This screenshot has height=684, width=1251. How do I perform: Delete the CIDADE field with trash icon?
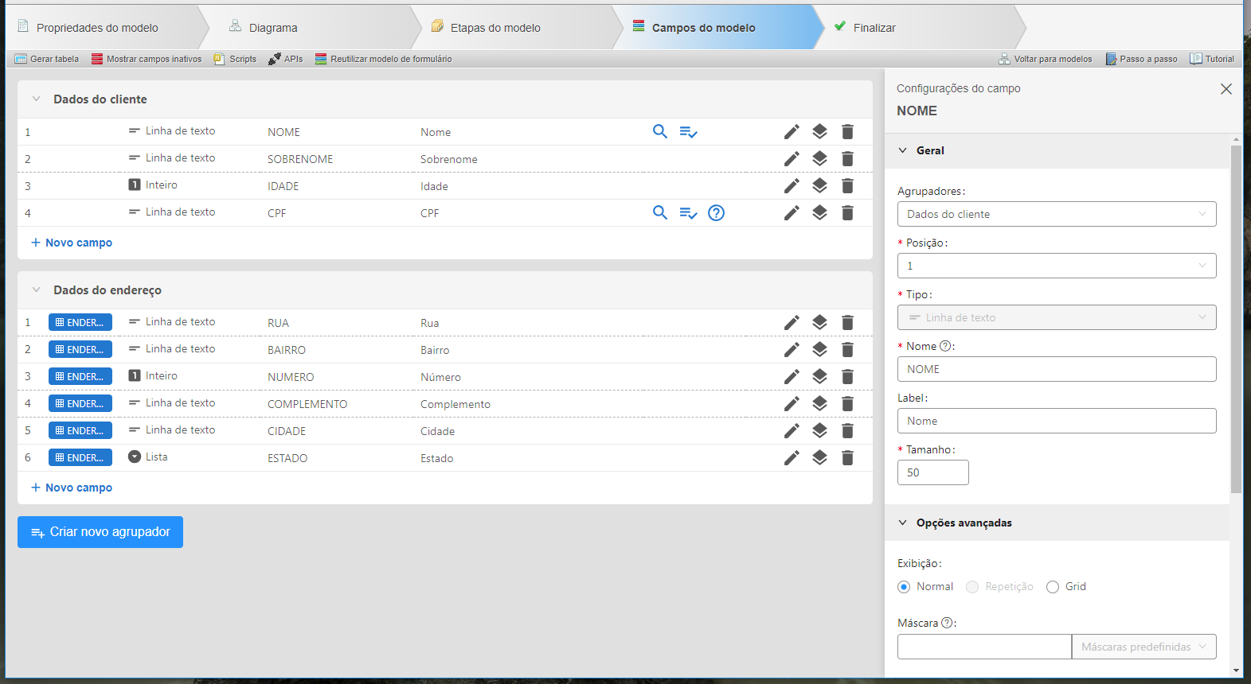pos(847,431)
